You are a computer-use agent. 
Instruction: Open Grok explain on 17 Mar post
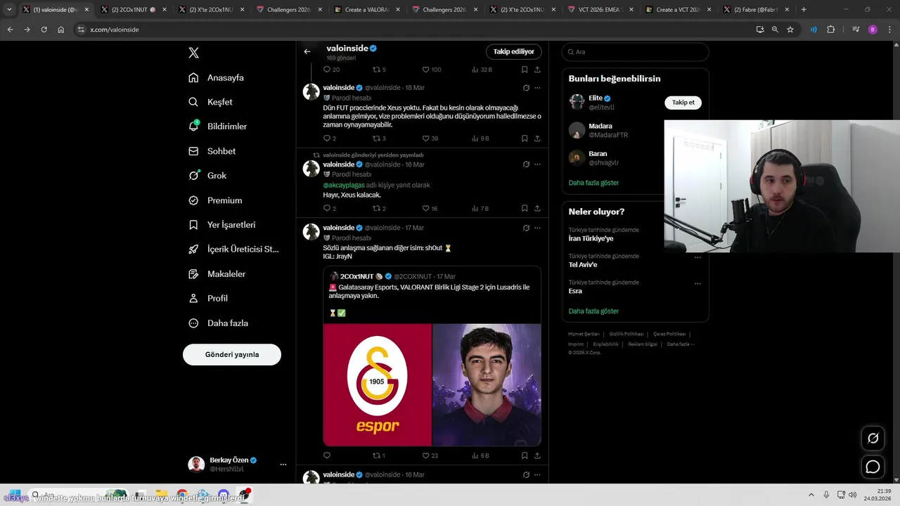click(x=526, y=228)
